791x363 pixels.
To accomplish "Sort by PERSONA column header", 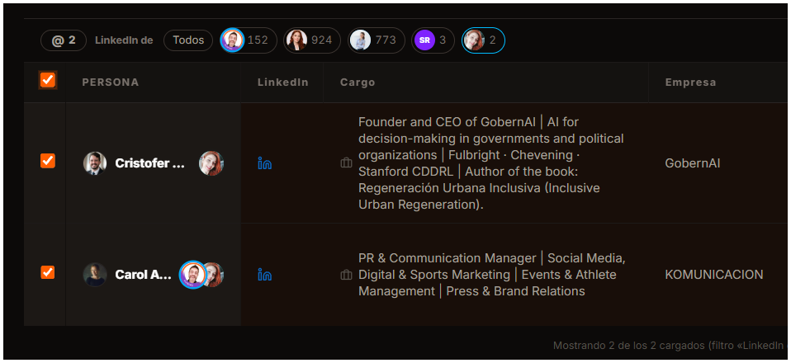I will (111, 82).
